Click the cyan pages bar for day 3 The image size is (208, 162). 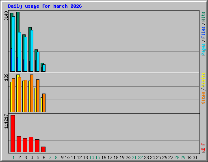(26, 54)
